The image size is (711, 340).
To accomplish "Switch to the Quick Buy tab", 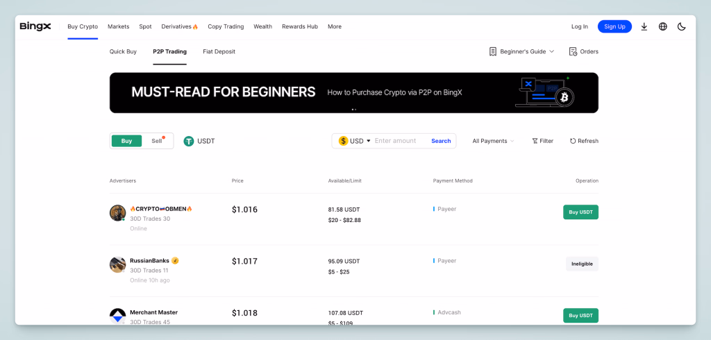I will [x=123, y=51].
